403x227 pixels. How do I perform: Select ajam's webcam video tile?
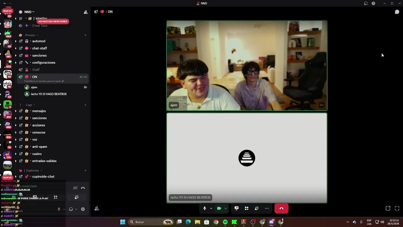(247, 66)
